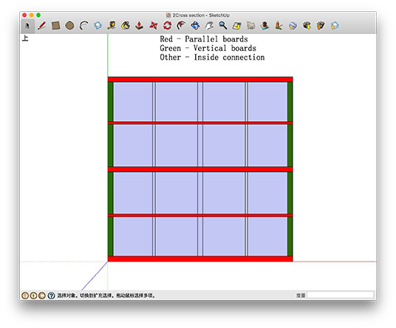Activate the Push/Pull tool
This screenshot has height=328, width=396.
(x=139, y=26)
